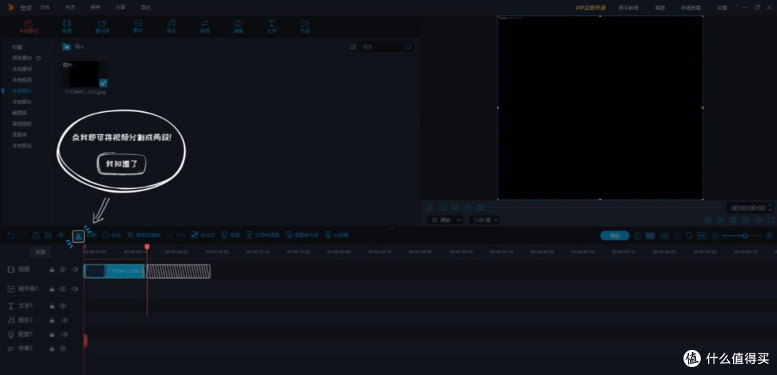Switch to the 视频 tab in top bar
The height and width of the screenshot is (375, 777).
[x=66, y=26]
